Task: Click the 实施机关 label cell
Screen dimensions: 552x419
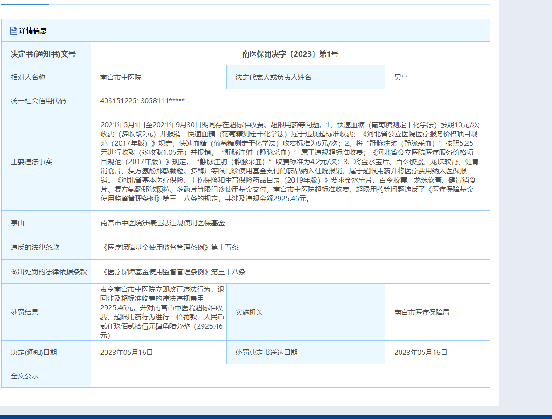Action: pyautogui.click(x=306, y=312)
